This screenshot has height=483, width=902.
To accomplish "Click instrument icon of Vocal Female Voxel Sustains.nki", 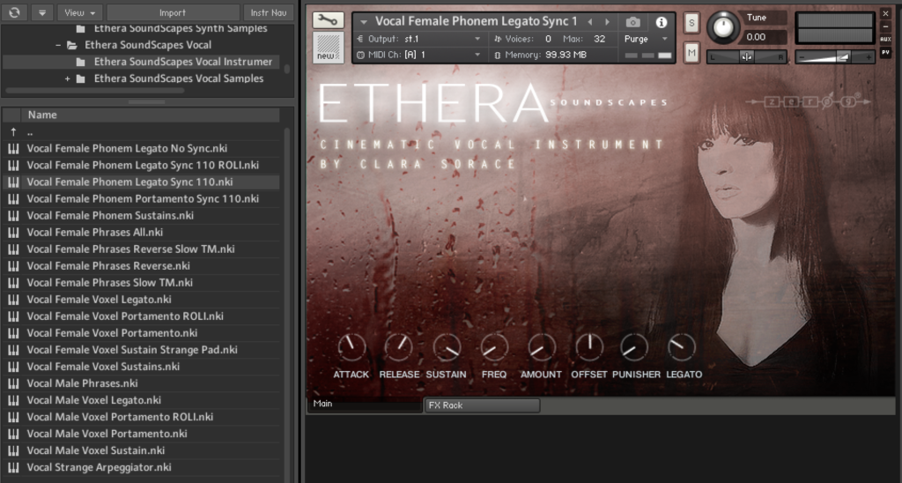I will 12,366.
